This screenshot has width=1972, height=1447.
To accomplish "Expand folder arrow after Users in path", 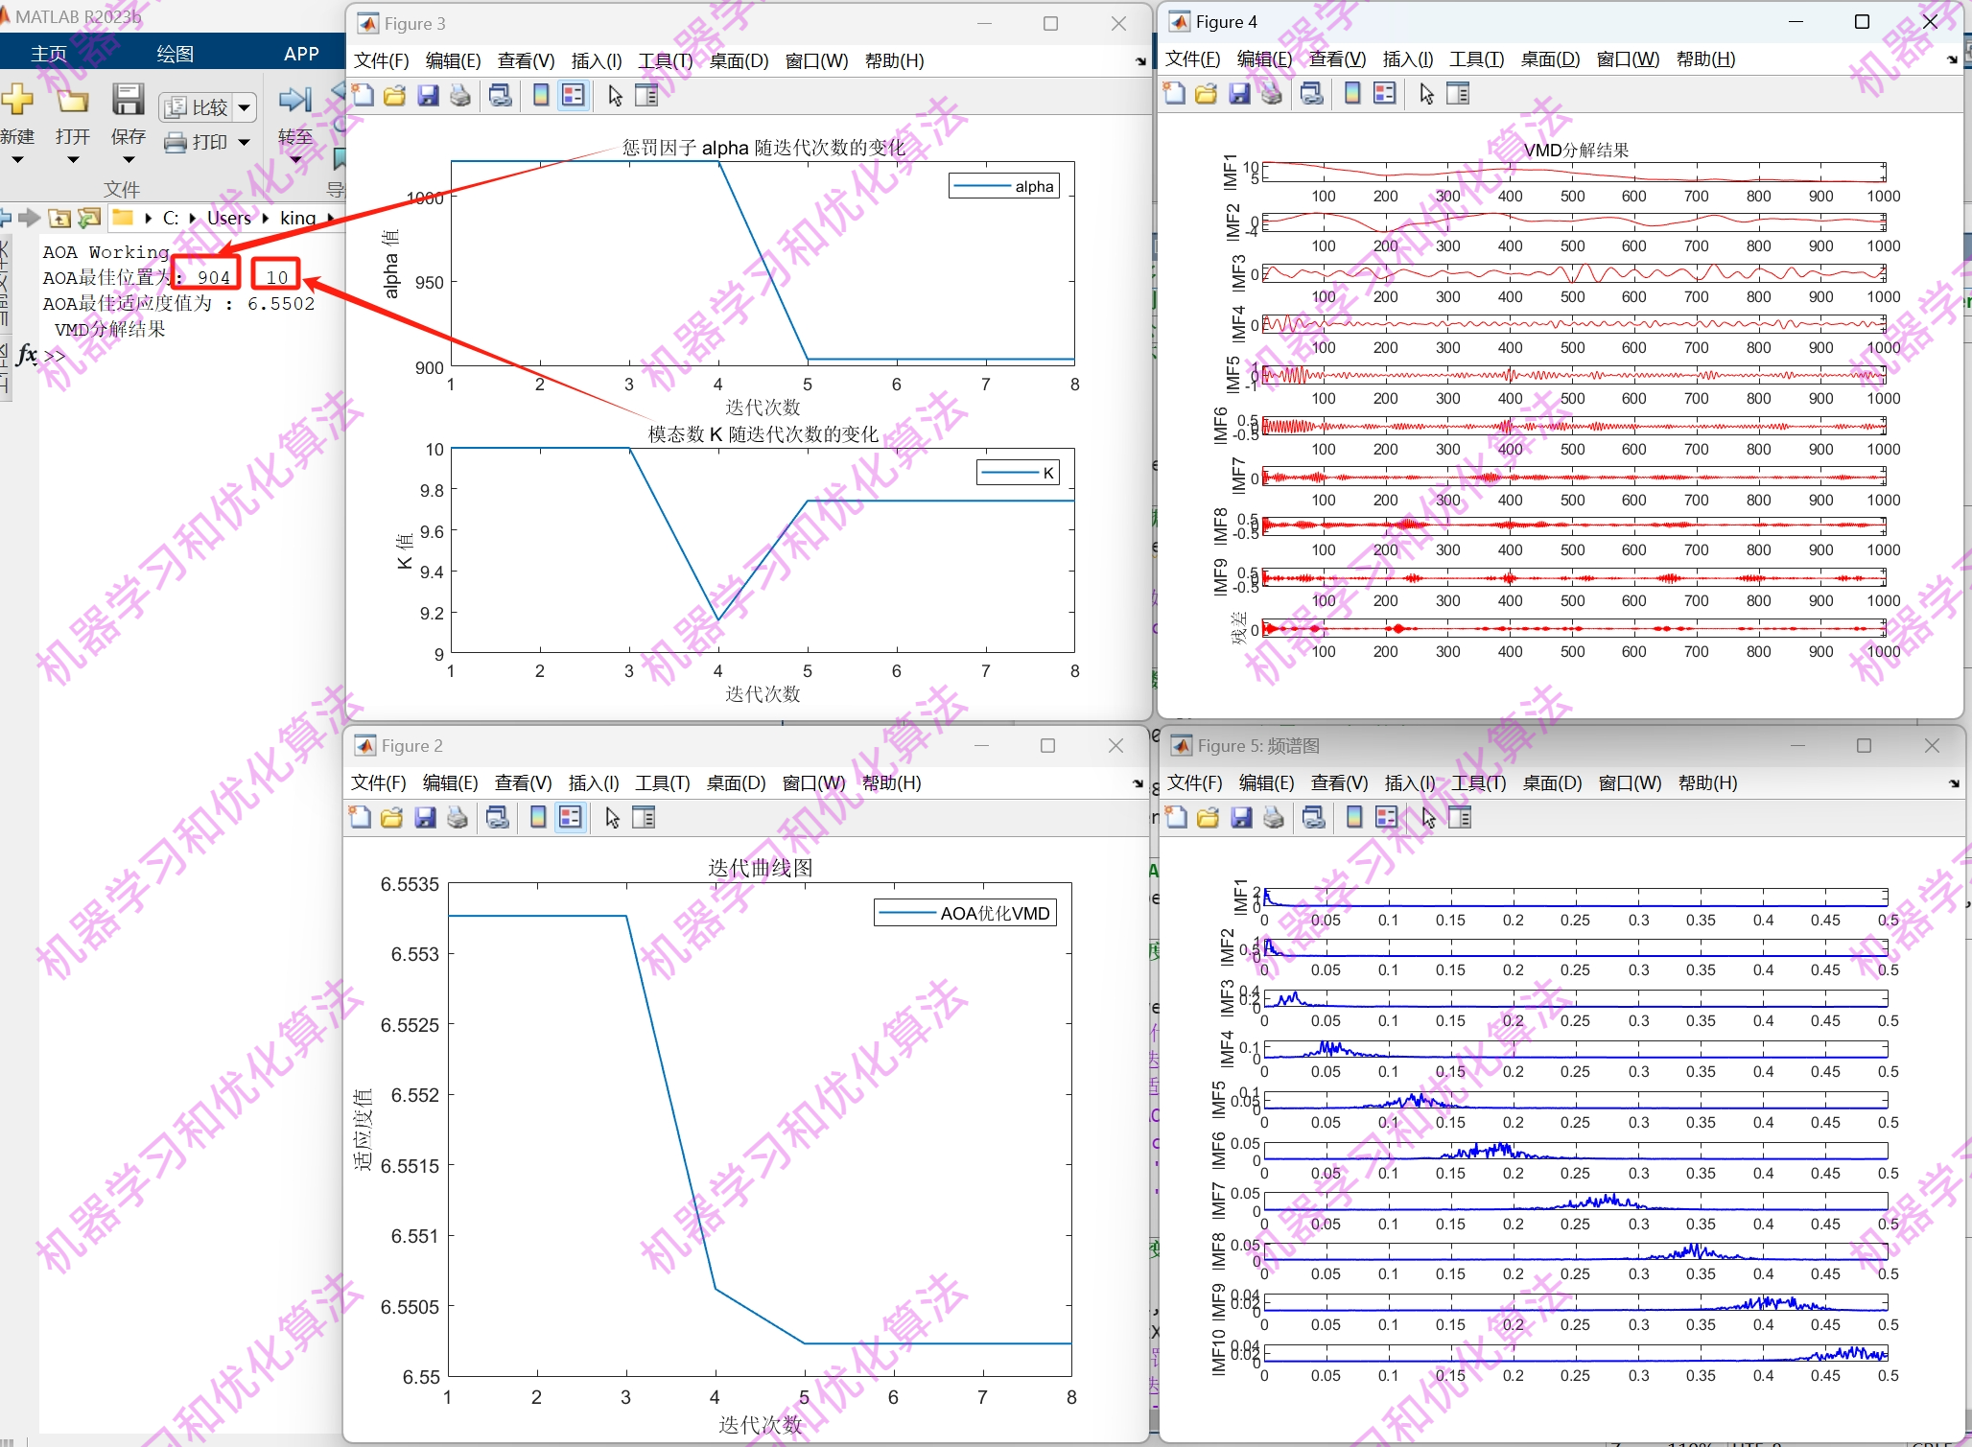I will pyautogui.click(x=266, y=219).
